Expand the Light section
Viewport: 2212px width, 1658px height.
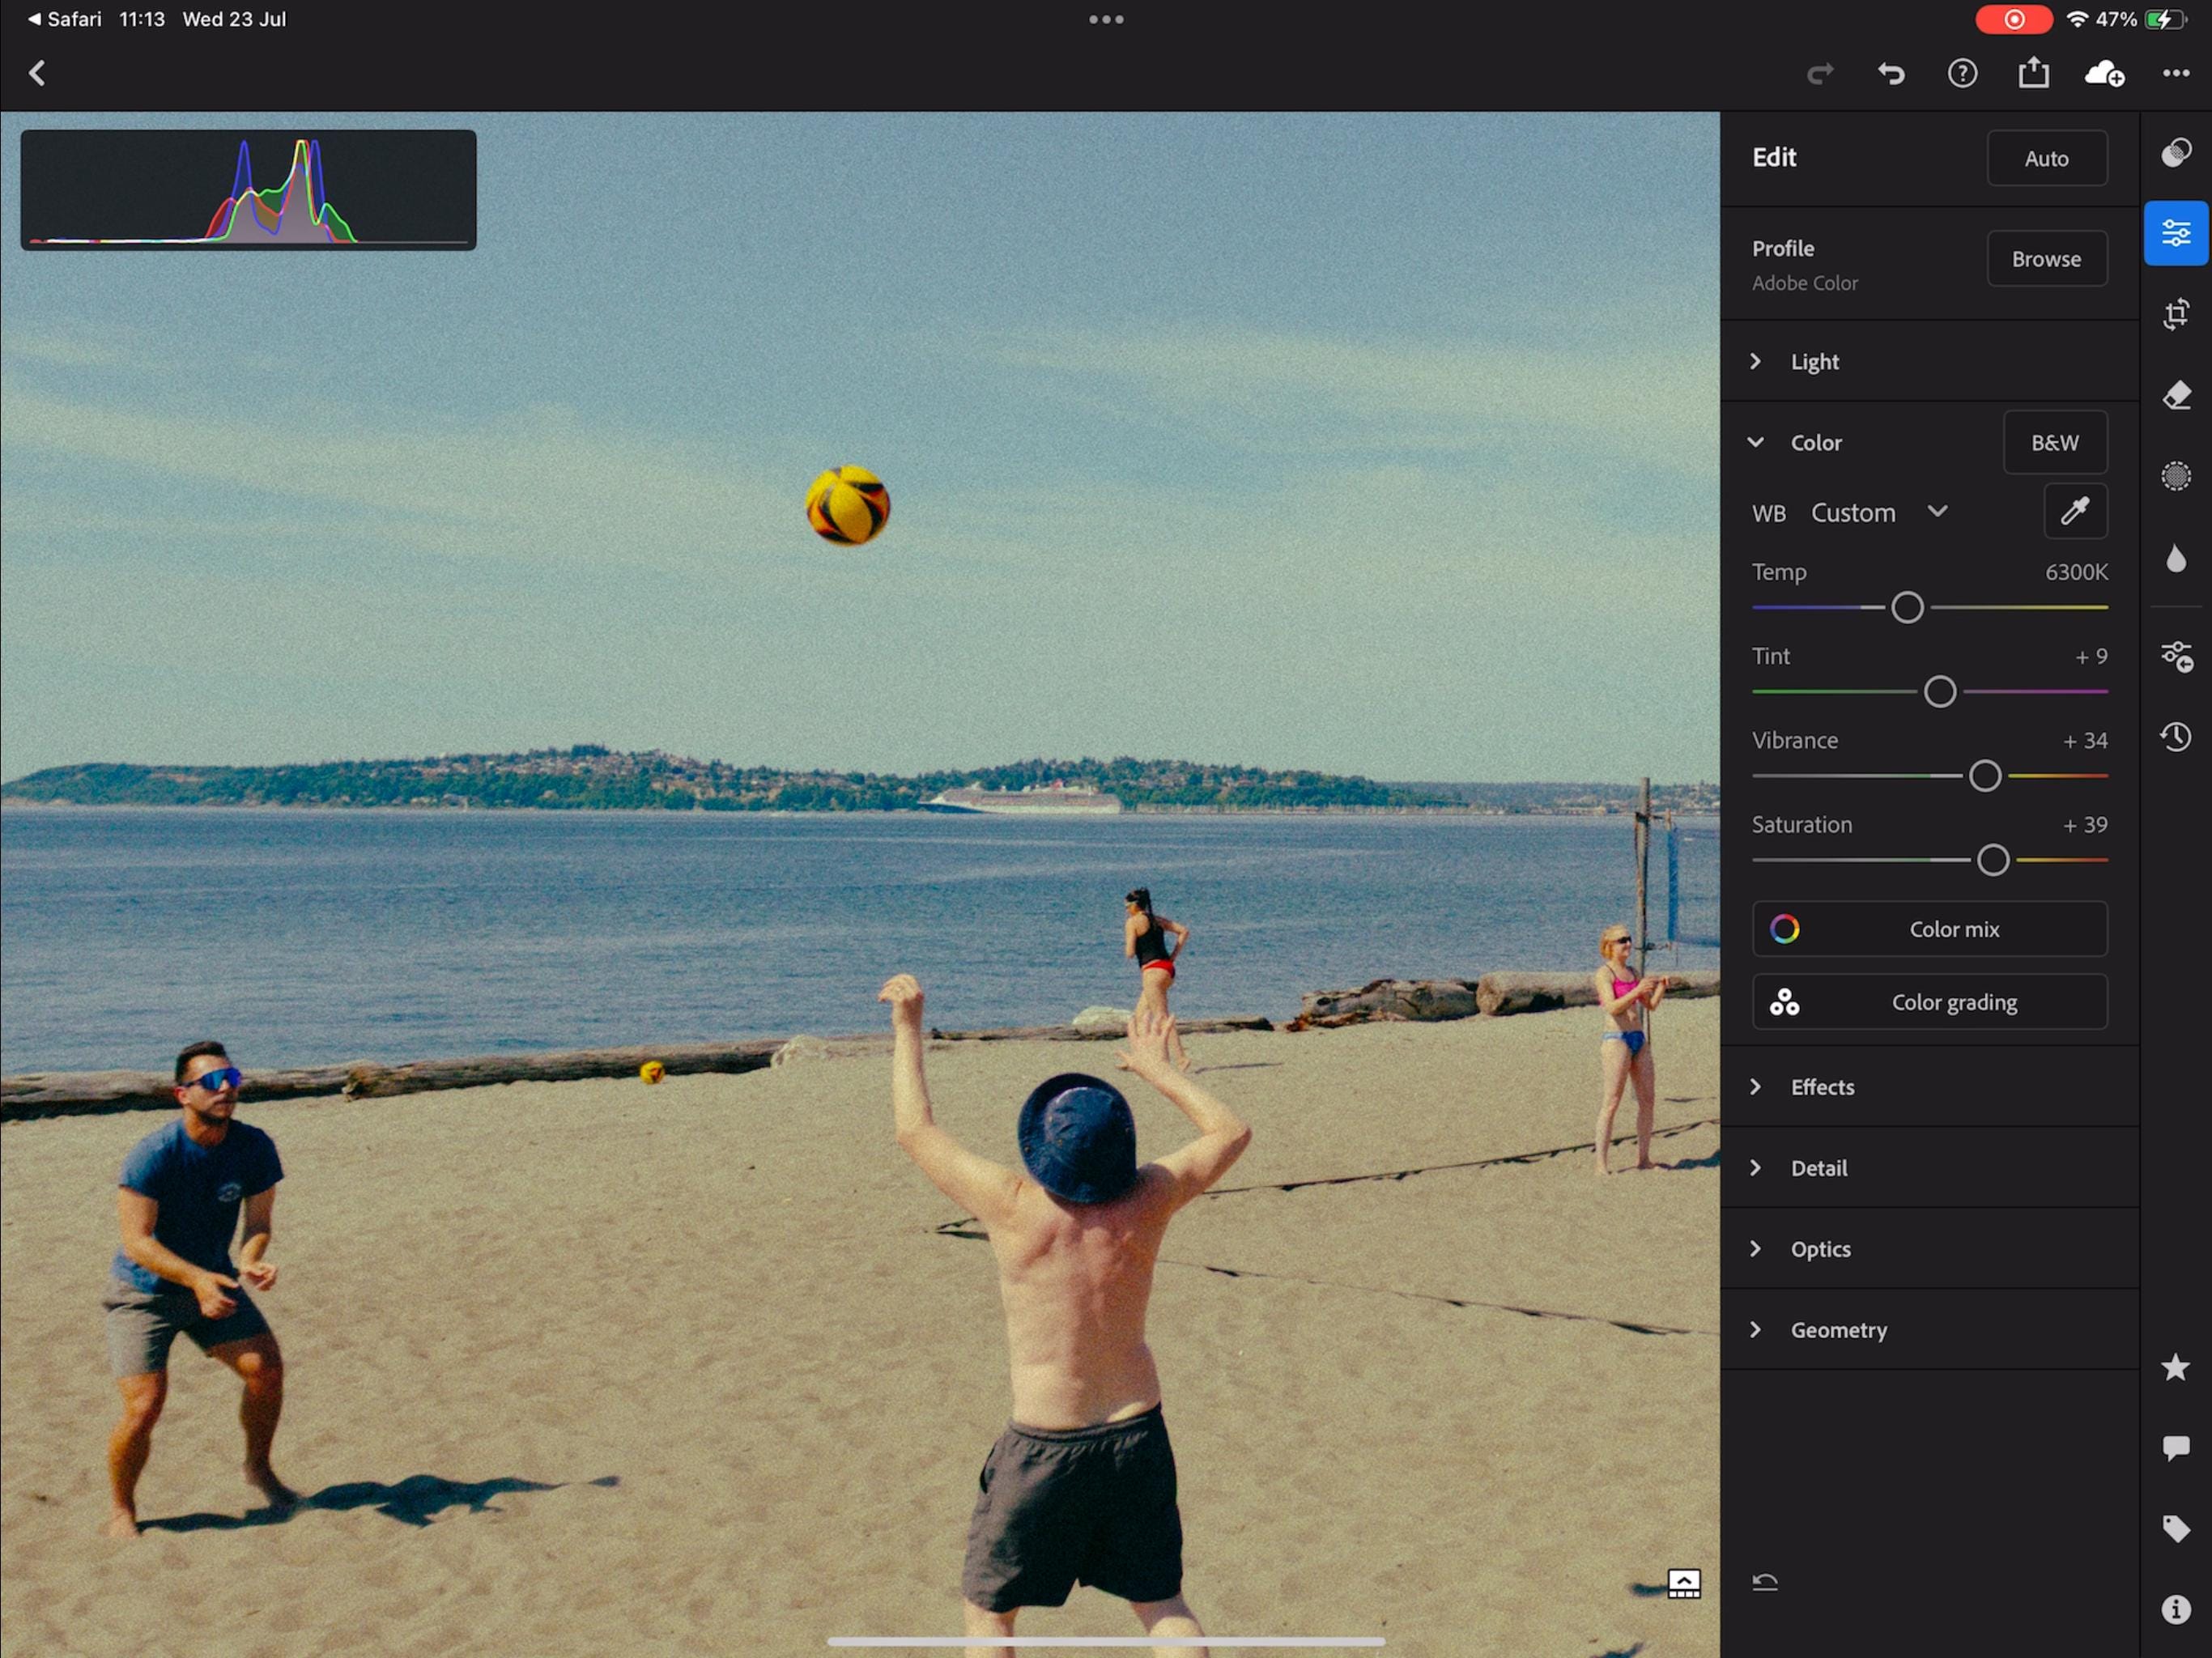(x=1929, y=361)
